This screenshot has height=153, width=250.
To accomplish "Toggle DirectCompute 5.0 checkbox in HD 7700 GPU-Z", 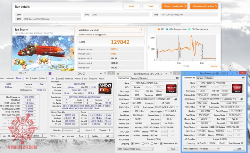I will pyautogui.click(x=227, y=143).
